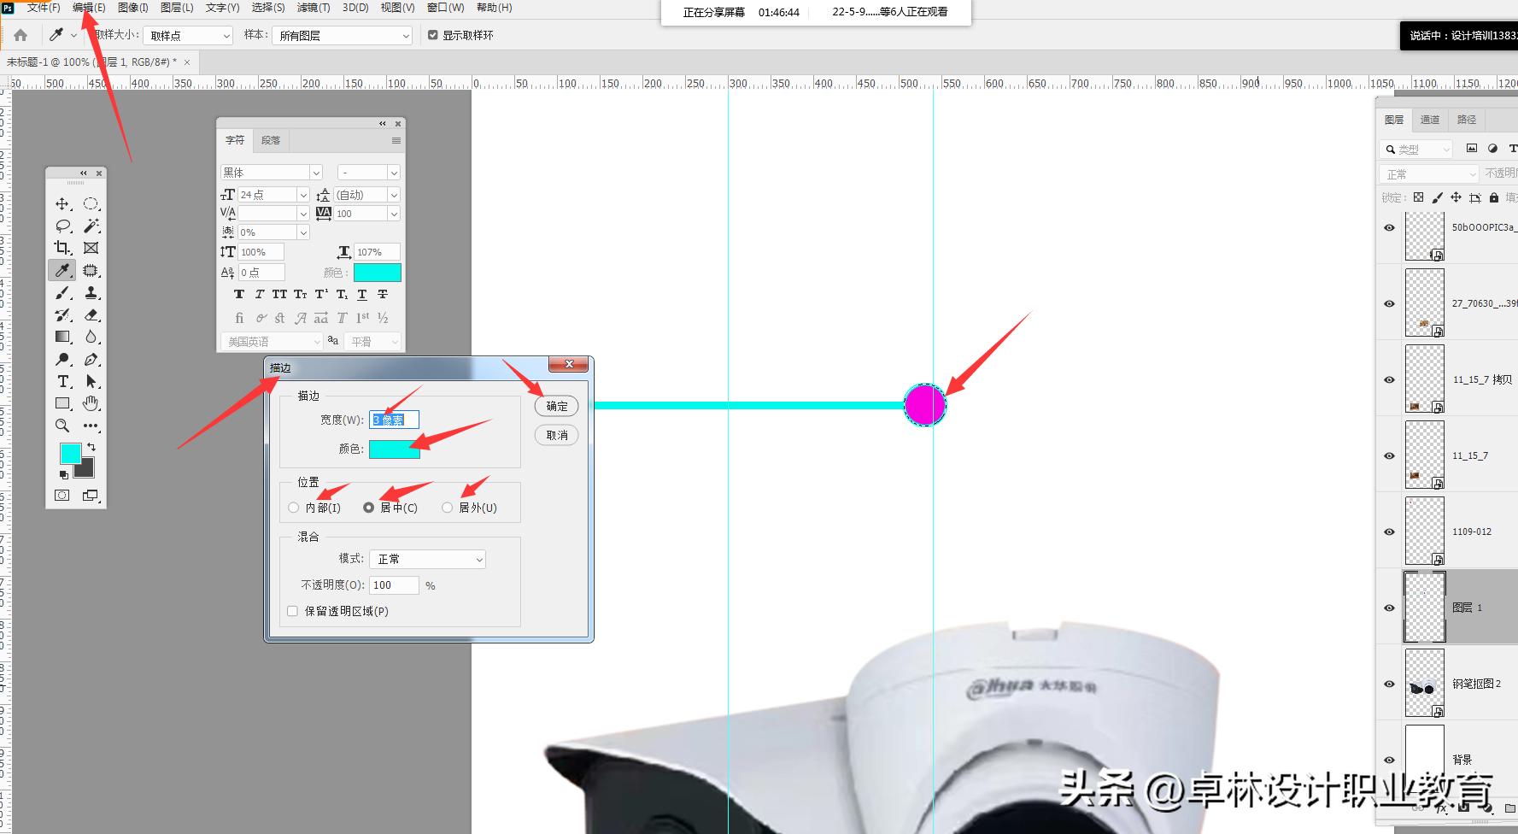Toggle 显示取样环 checkbox
Image resolution: width=1518 pixels, height=834 pixels.
coord(433,35)
